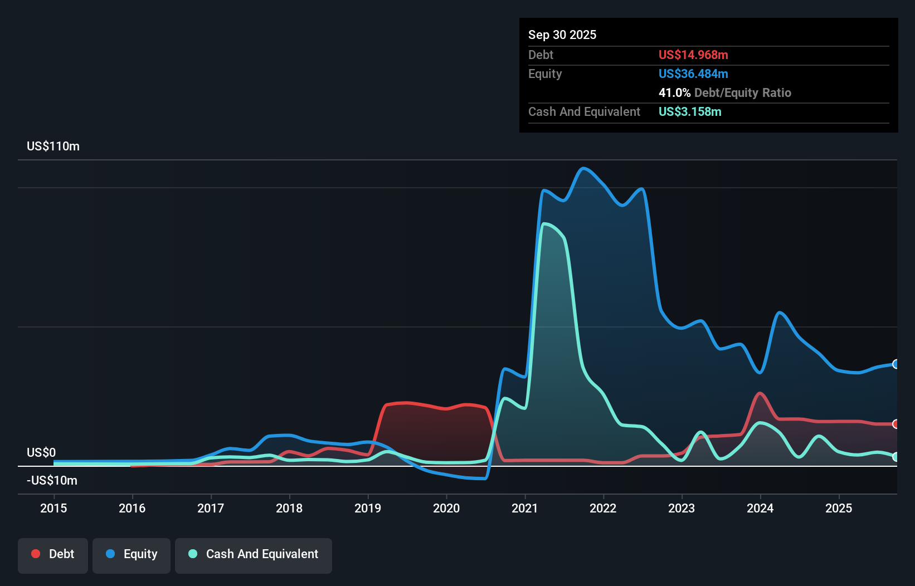Click the blue dot next to Equity tooltip value
This screenshot has height=586, width=915.
tap(693, 74)
